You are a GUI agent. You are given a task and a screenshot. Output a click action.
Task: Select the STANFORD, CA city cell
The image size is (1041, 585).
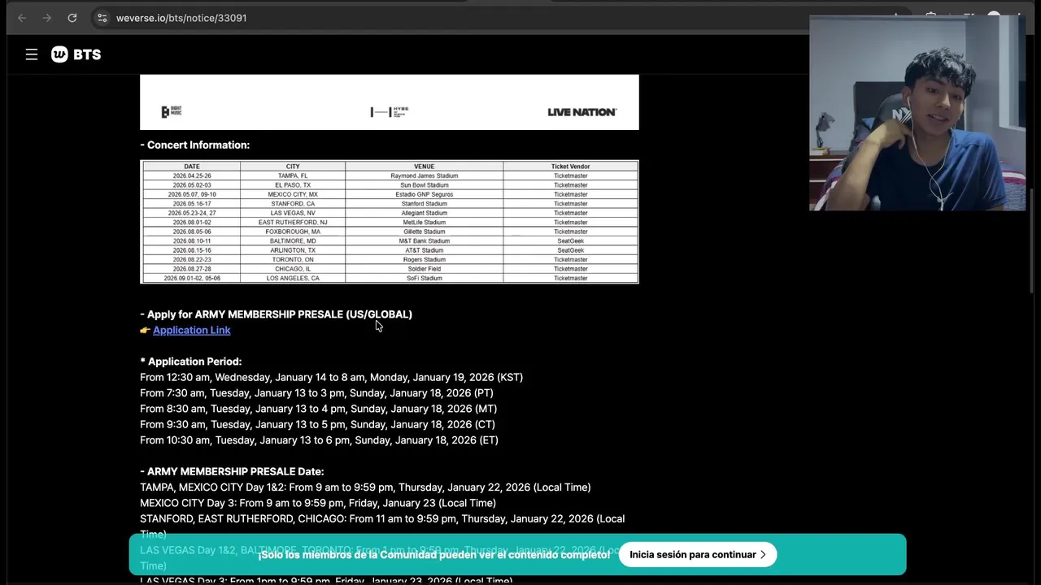(293, 204)
